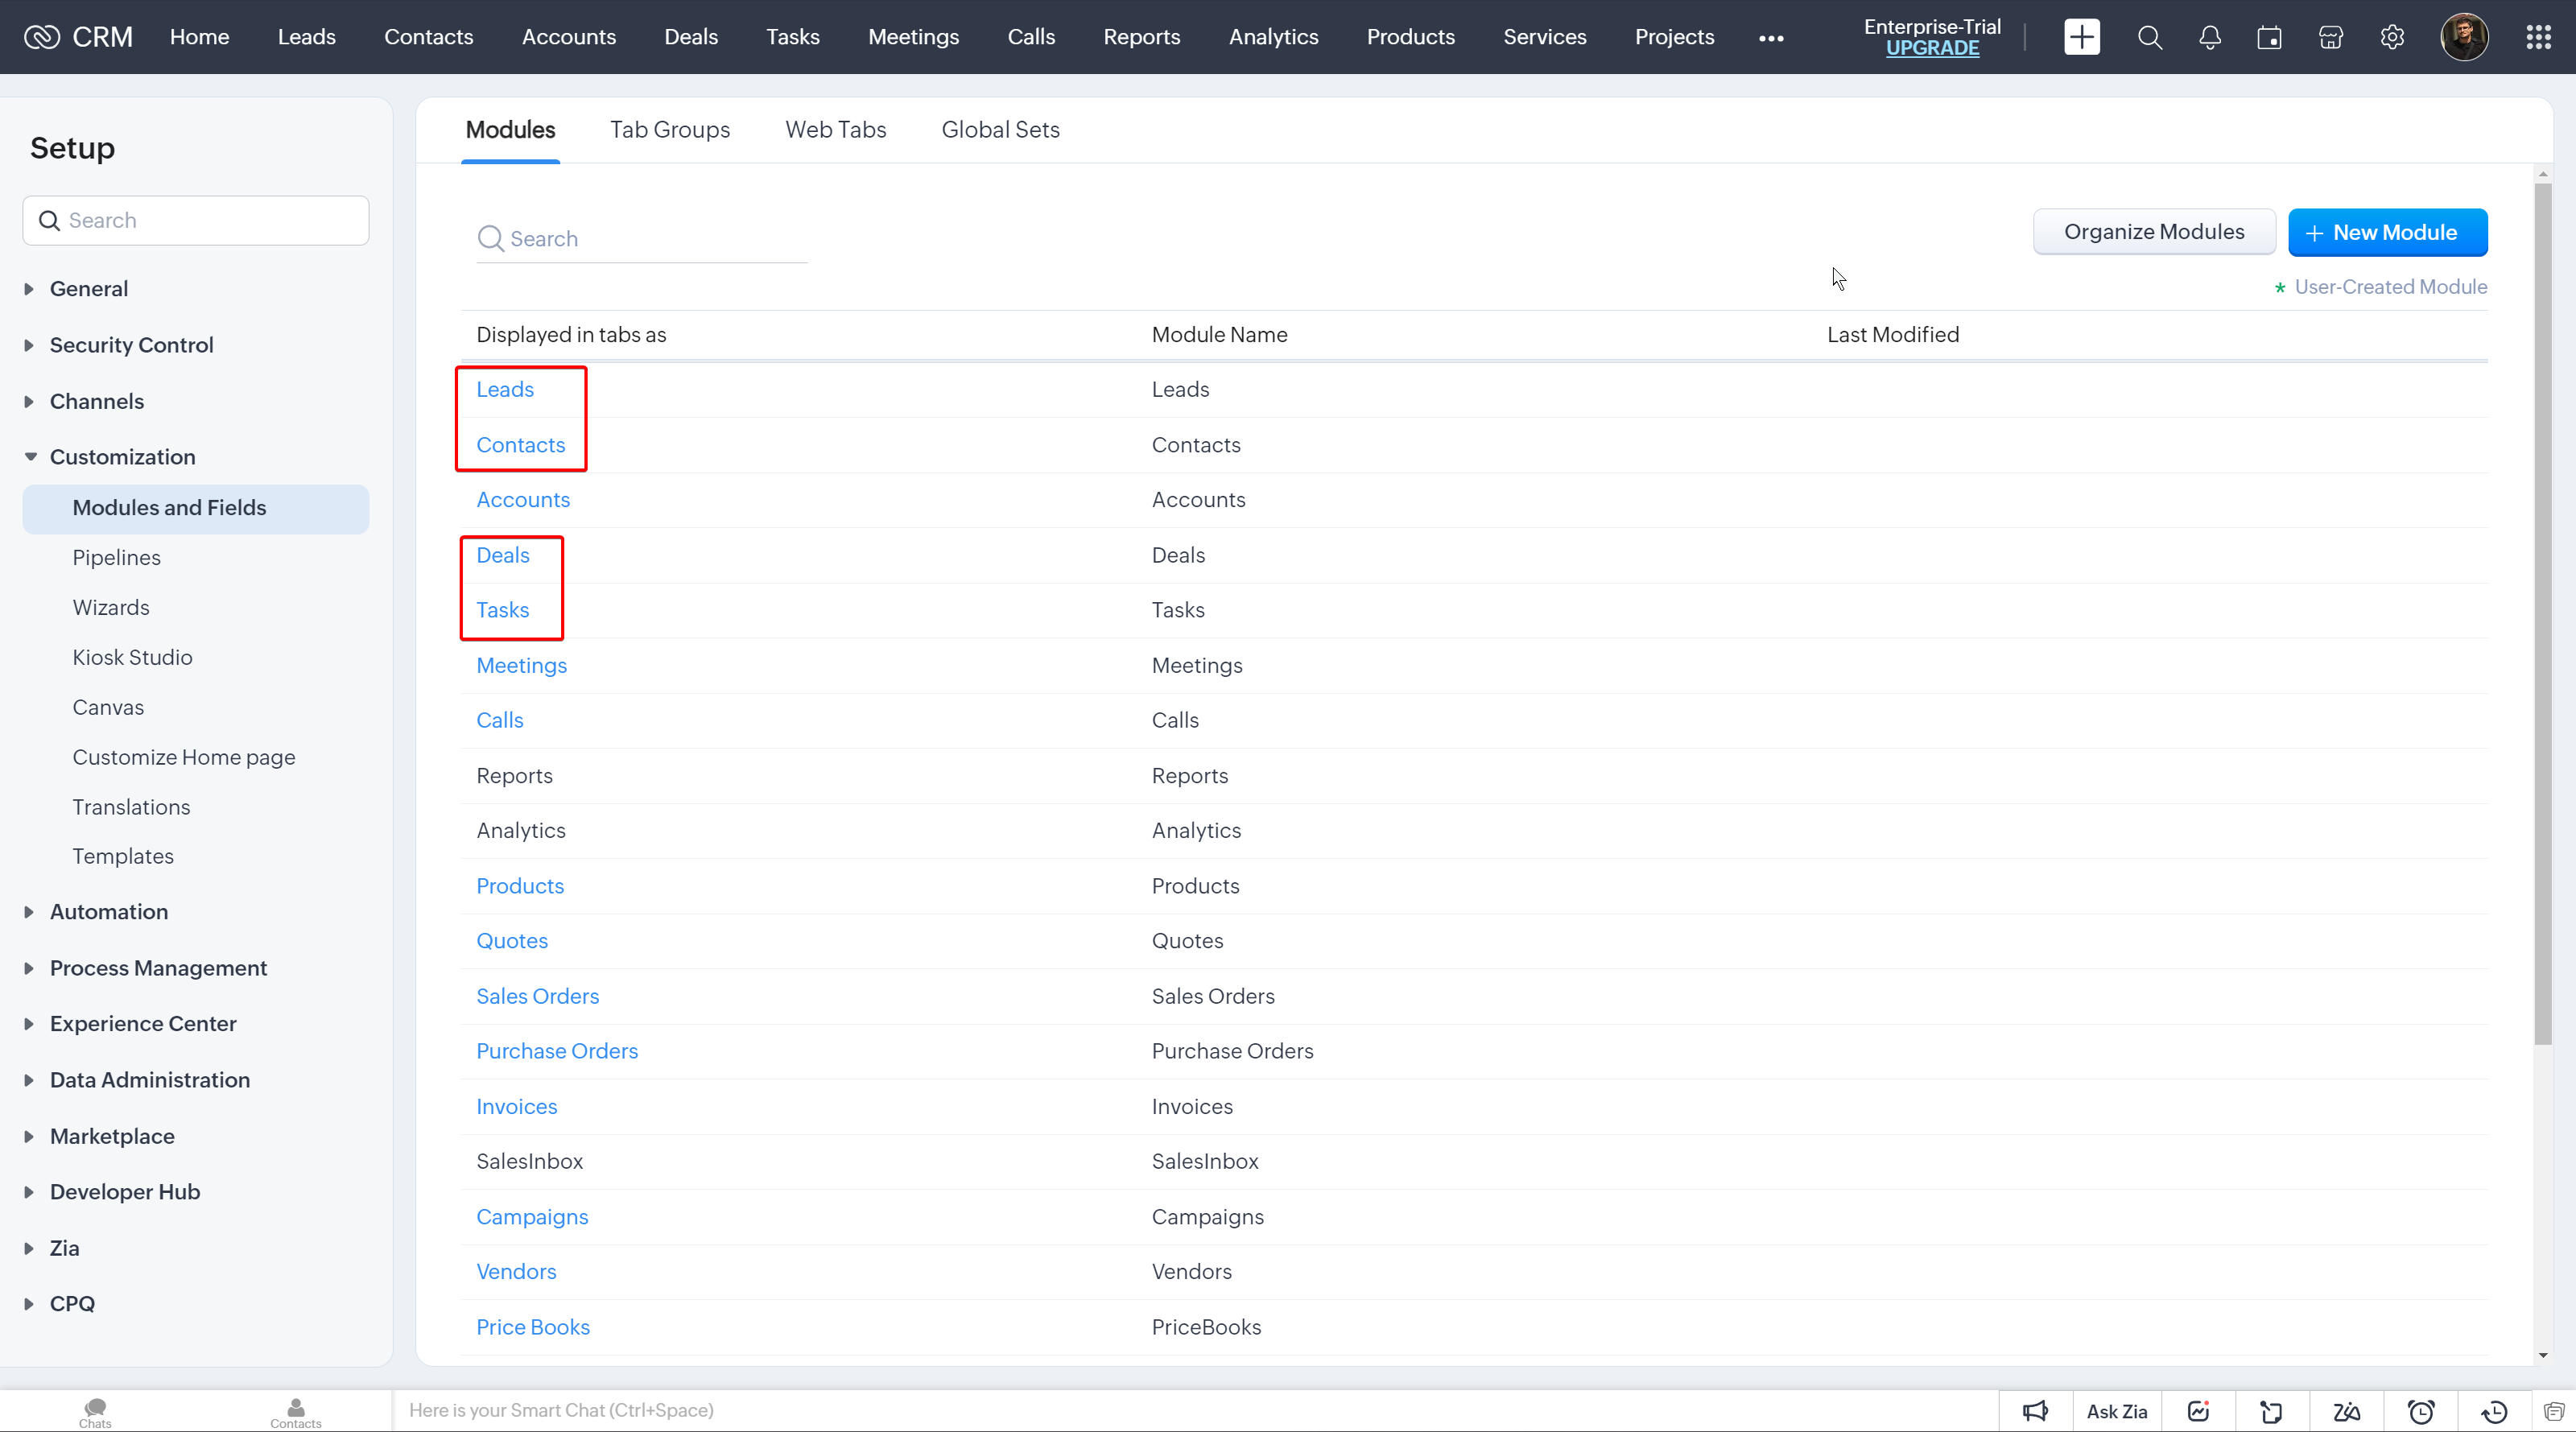Click the modules Search field

(655, 239)
